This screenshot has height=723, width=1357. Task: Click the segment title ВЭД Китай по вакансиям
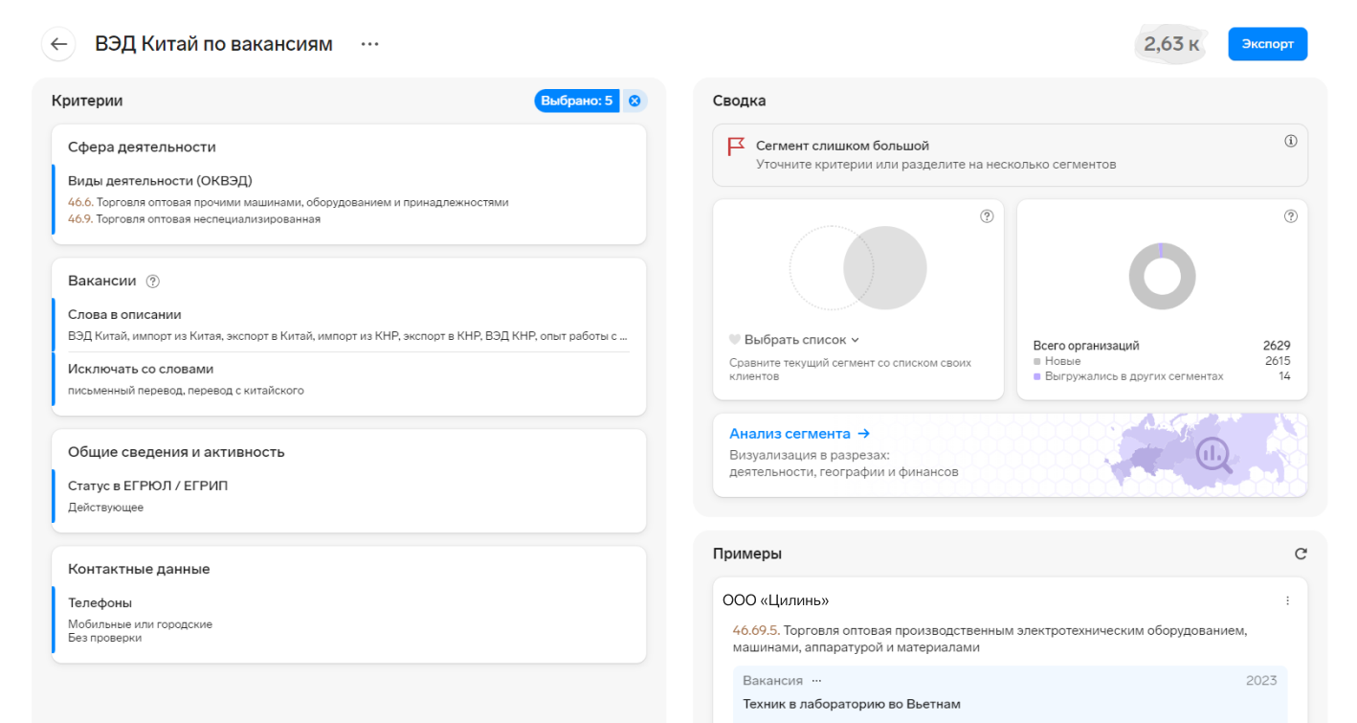click(x=213, y=44)
